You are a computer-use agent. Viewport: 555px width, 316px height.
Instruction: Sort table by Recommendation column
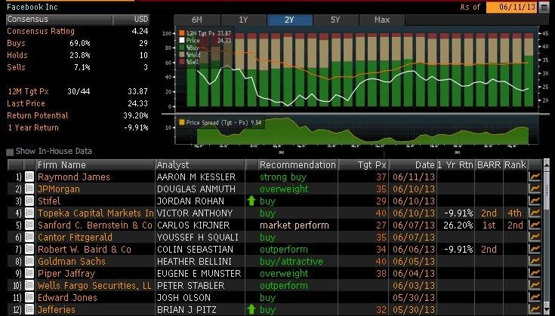click(x=298, y=164)
